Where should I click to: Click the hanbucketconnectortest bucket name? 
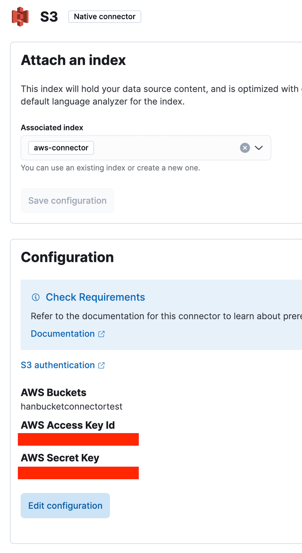click(72, 407)
